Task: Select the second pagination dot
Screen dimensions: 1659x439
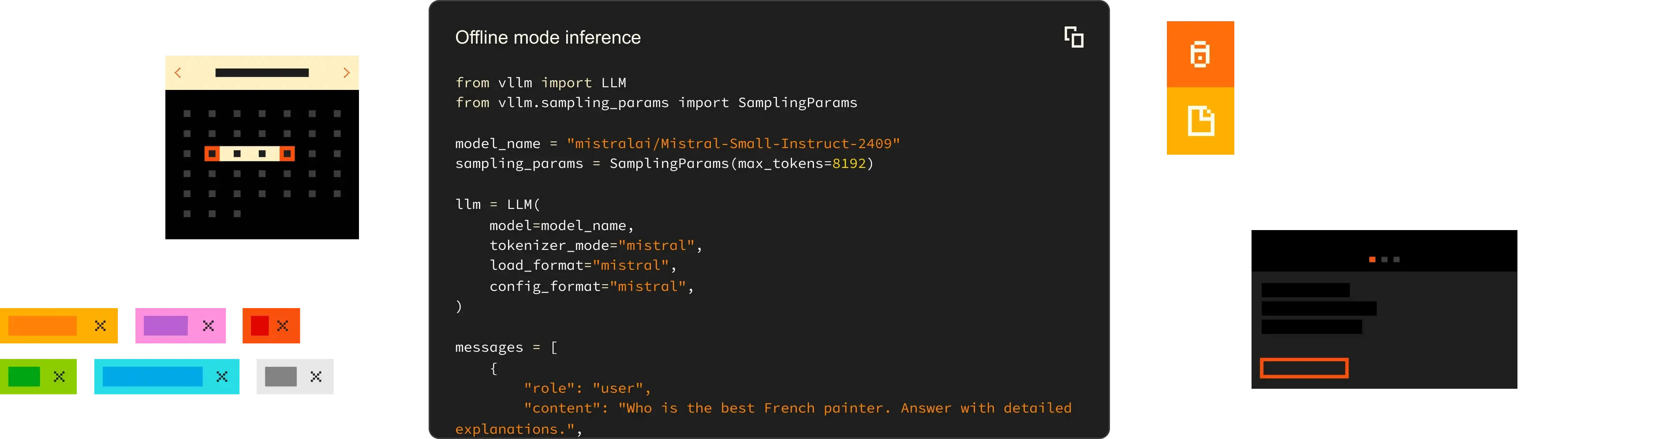Action: point(1384,260)
